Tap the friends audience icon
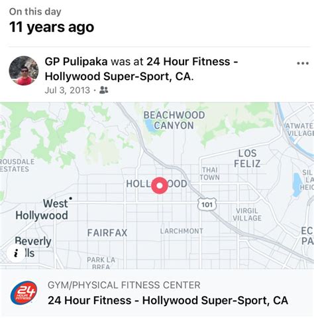Image resolution: width=314 pixels, height=318 pixels. [x=103, y=90]
